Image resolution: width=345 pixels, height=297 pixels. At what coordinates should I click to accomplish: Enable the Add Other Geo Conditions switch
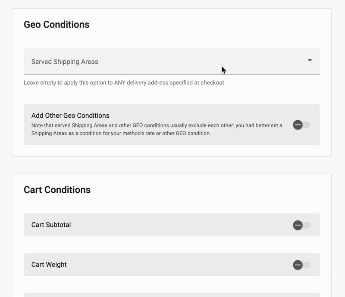(x=301, y=125)
